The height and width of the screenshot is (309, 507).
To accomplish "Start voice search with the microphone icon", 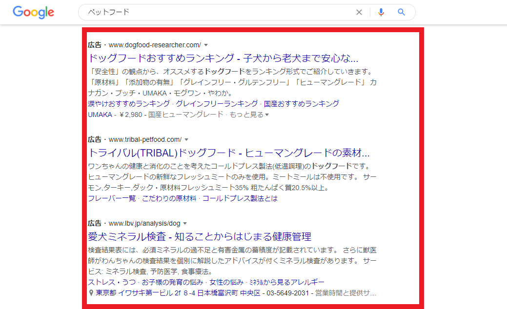I will tap(381, 12).
